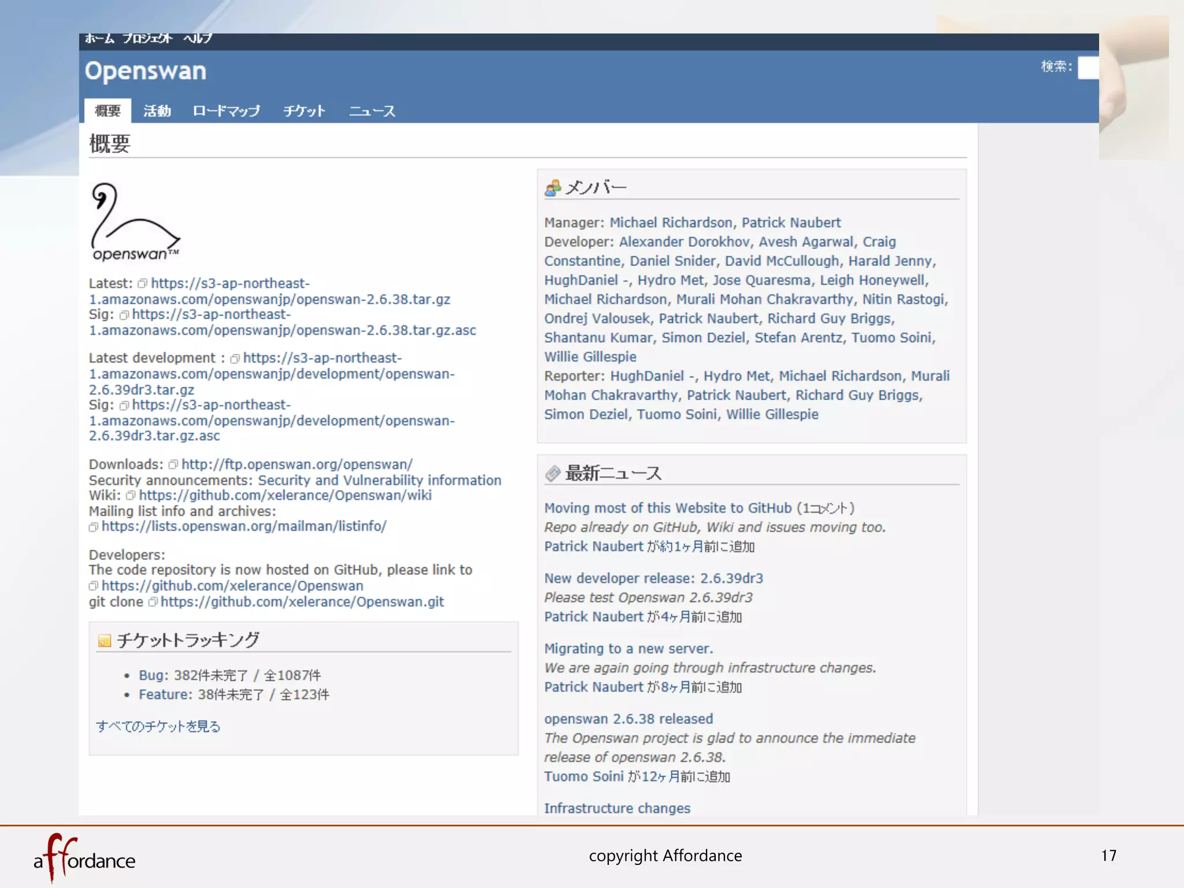The image size is (1184, 888).
Task: Open Security and Vulnerability information link
Action: [x=379, y=480]
